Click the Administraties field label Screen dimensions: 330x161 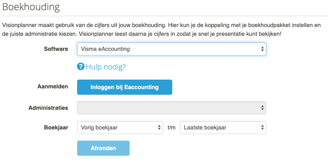click(x=48, y=108)
